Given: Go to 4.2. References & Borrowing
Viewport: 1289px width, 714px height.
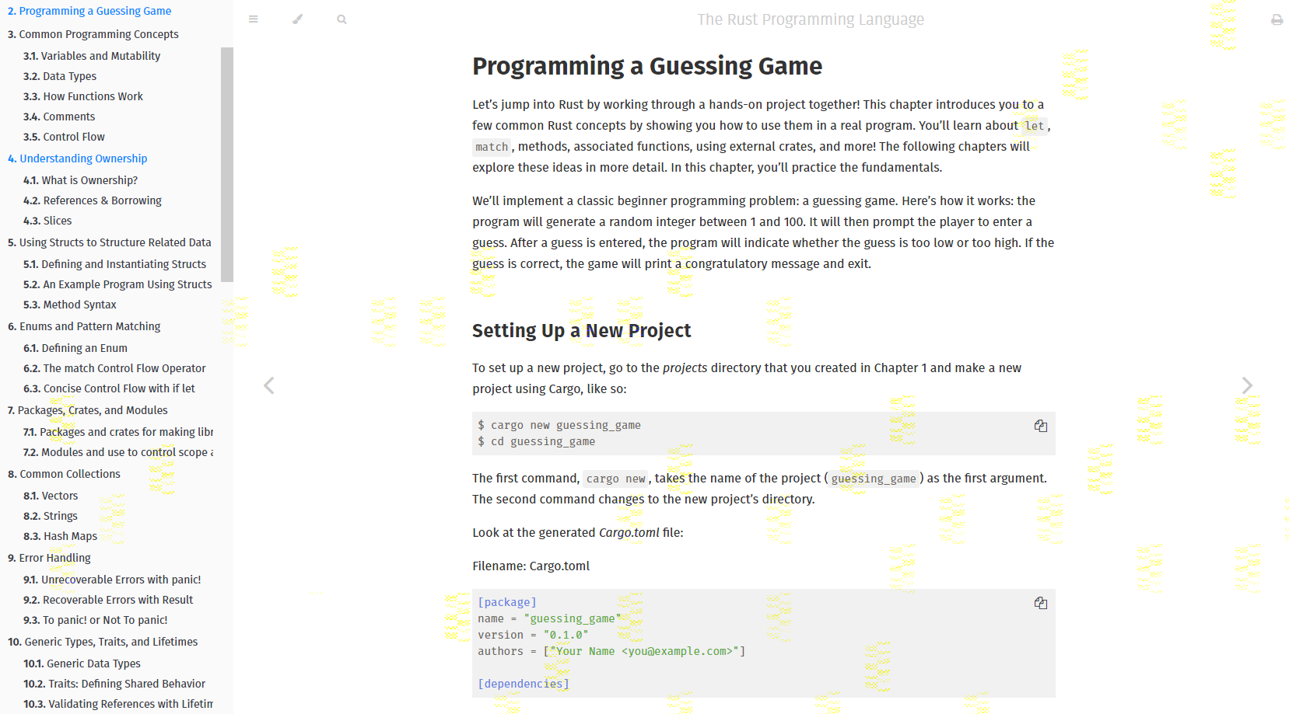Looking at the screenshot, I should tap(93, 200).
